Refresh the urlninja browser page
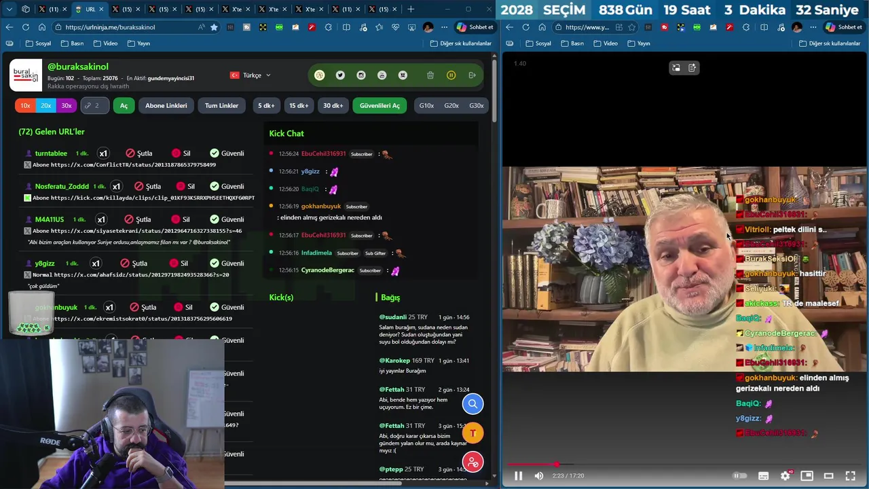The height and width of the screenshot is (489, 869). tap(25, 27)
